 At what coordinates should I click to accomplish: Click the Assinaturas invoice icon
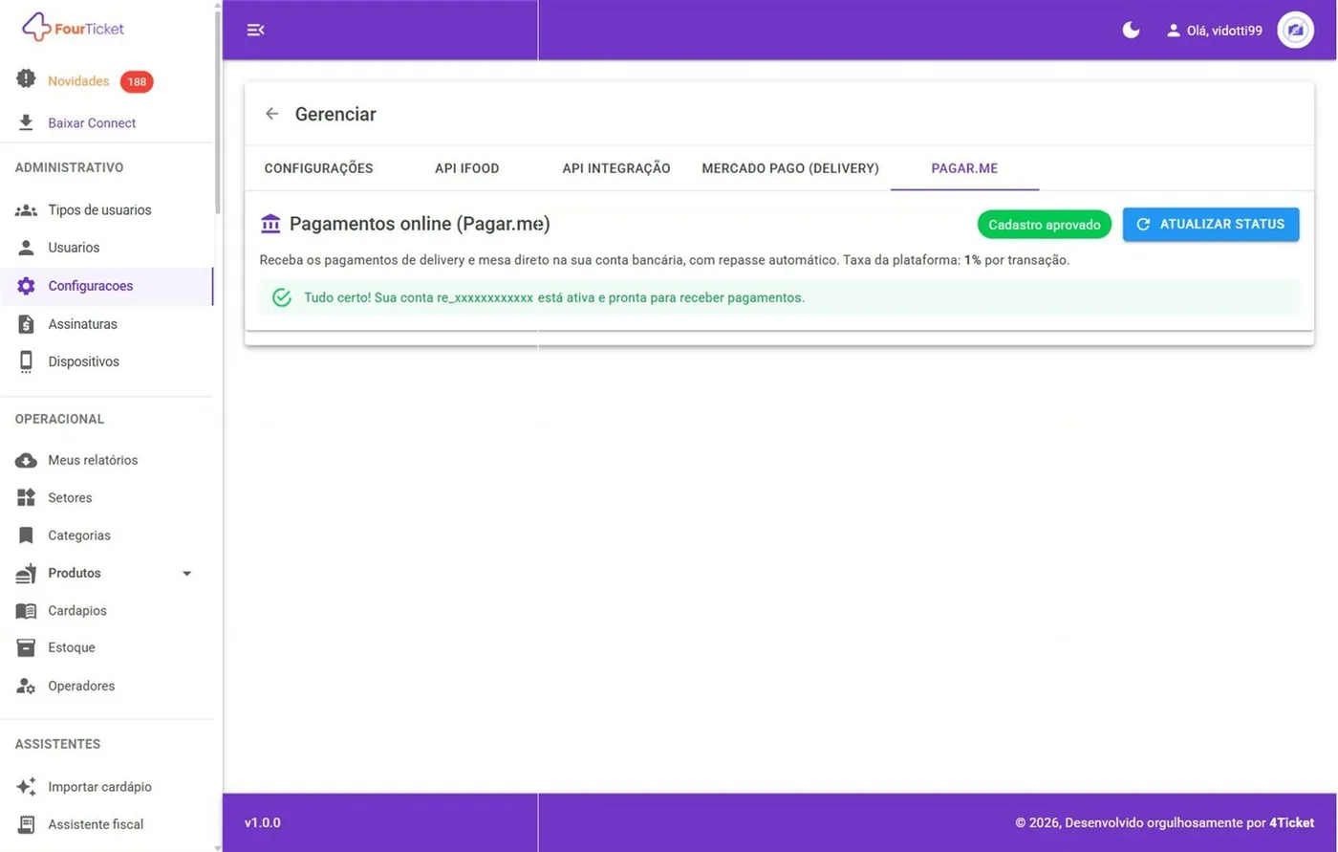pos(26,324)
